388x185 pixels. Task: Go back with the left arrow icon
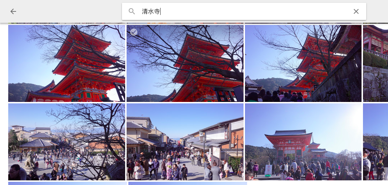click(x=13, y=11)
